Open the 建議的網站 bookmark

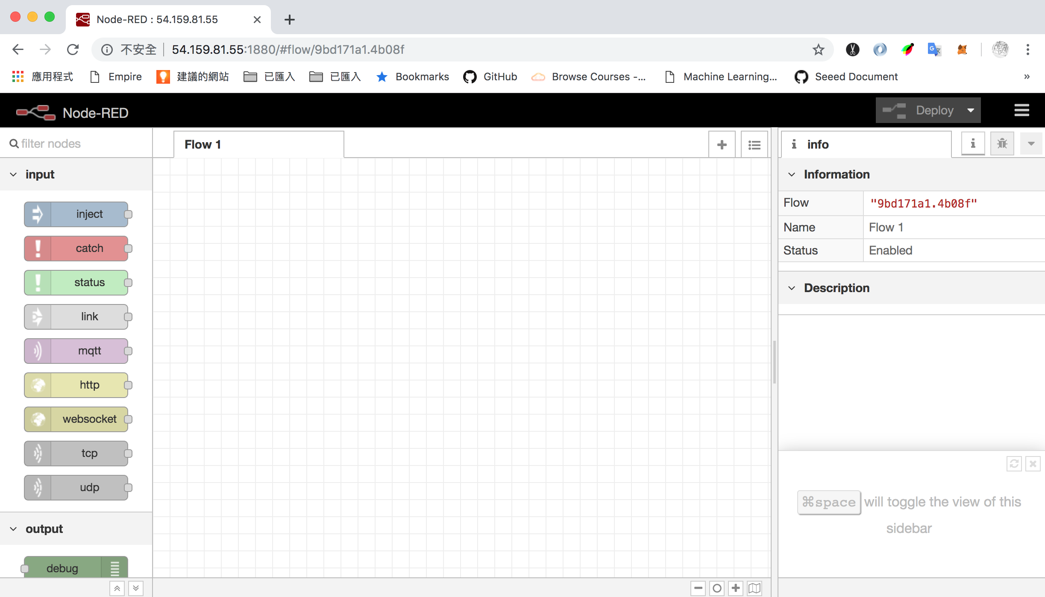pos(193,77)
